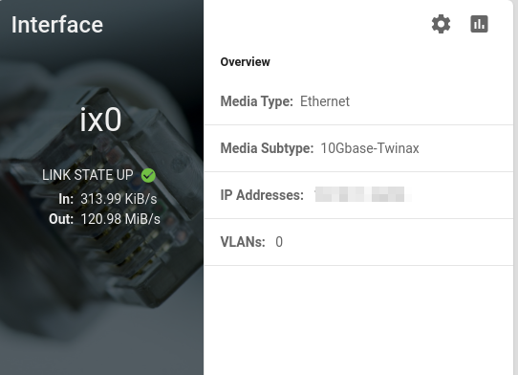The image size is (518, 375).
Task: Click the Interface widget title
Action: click(x=57, y=25)
